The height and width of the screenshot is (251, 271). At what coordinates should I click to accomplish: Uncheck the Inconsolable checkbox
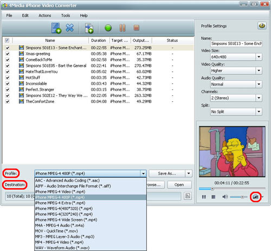click(7, 83)
